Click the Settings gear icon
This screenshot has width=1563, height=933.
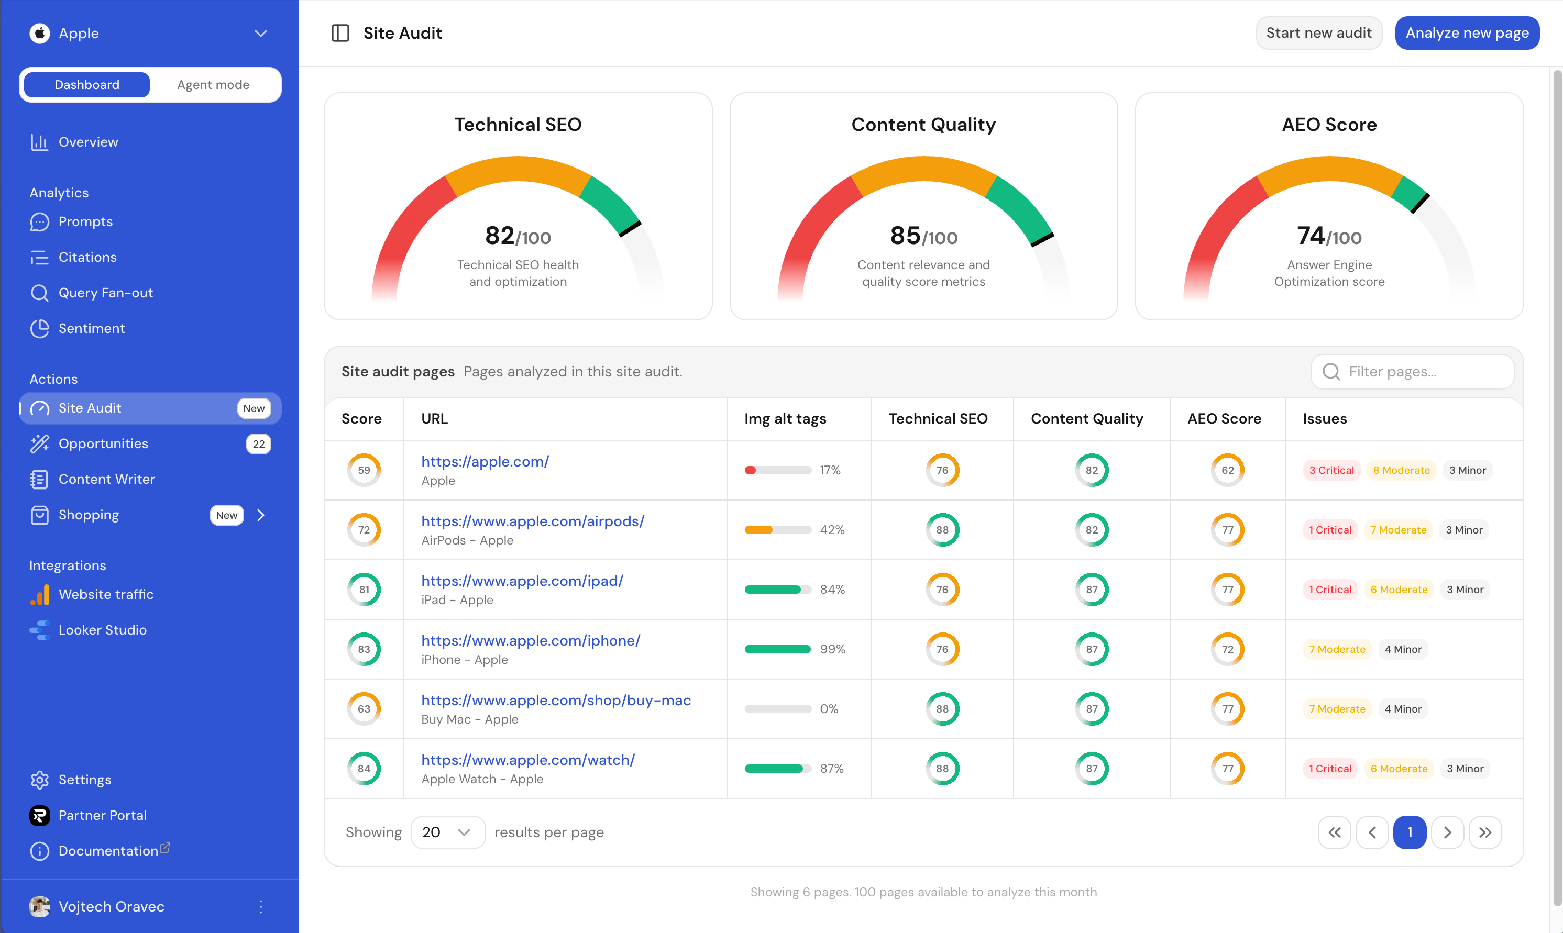[40, 780]
